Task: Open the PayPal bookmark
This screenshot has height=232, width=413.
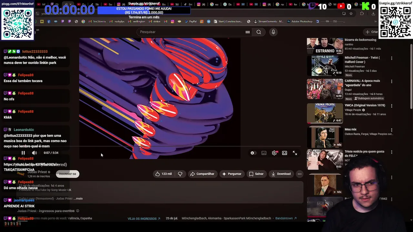Action: pyautogui.click(x=190, y=22)
